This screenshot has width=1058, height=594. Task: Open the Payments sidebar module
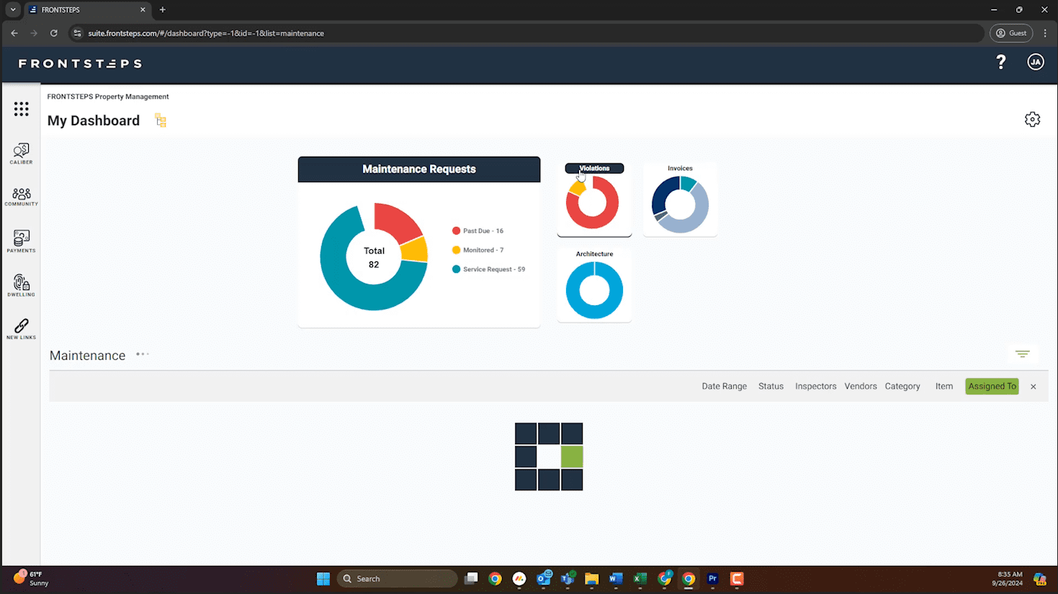21,240
